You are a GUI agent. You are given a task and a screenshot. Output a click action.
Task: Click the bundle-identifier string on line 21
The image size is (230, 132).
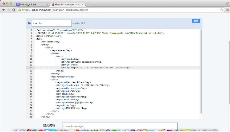82,85
